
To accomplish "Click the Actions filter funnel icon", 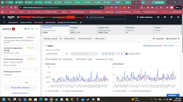I will 26,29.
